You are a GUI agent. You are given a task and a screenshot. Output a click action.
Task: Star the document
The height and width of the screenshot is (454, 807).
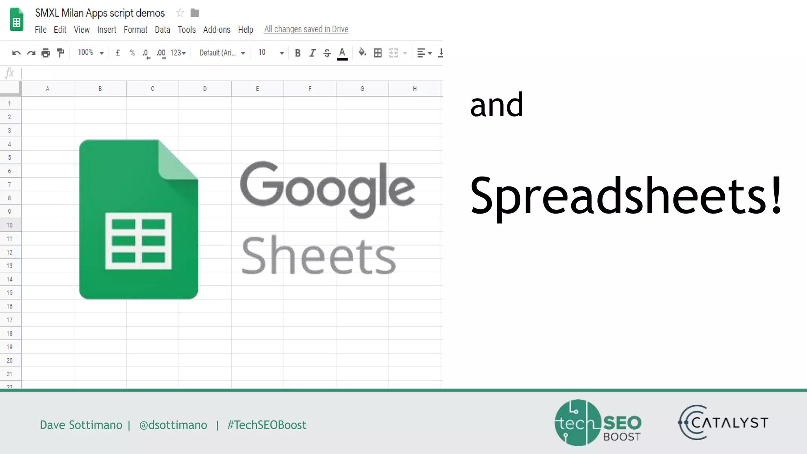(x=180, y=13)
